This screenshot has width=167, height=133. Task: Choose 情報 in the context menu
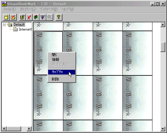(x=62, y=60)
